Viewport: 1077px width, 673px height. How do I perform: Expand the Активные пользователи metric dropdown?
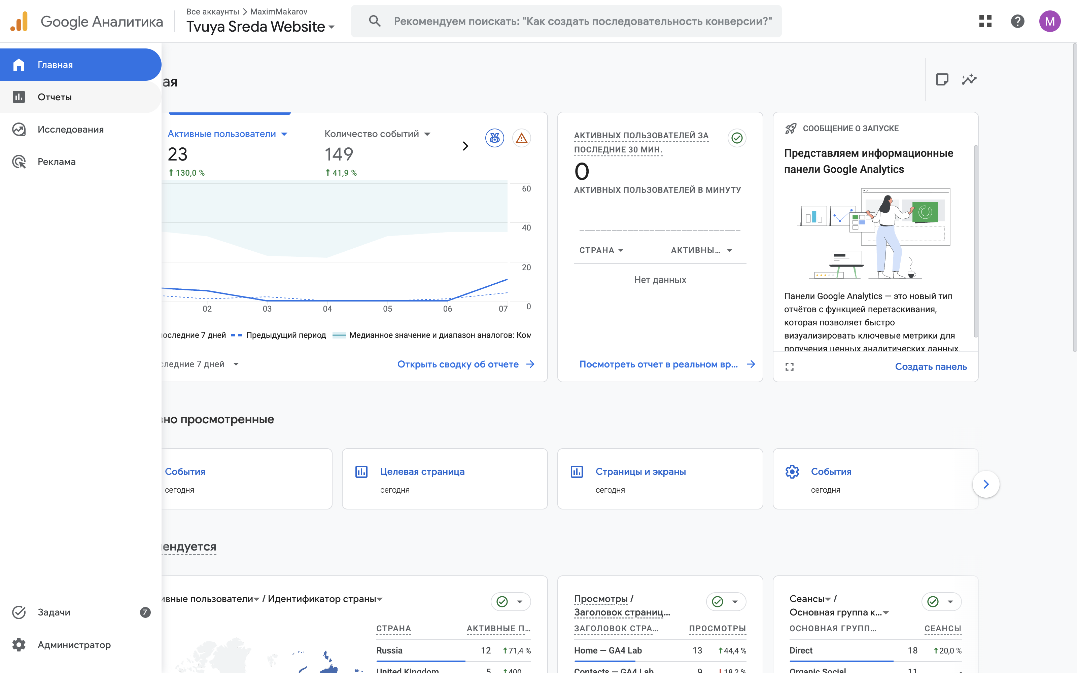pos(228,134)
